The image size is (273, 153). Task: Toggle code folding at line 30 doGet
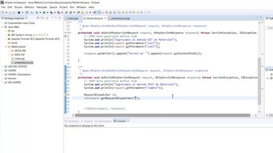tap(70, 33)
